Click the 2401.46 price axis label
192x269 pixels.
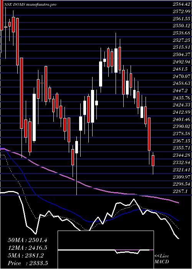[x=181, y=120]
